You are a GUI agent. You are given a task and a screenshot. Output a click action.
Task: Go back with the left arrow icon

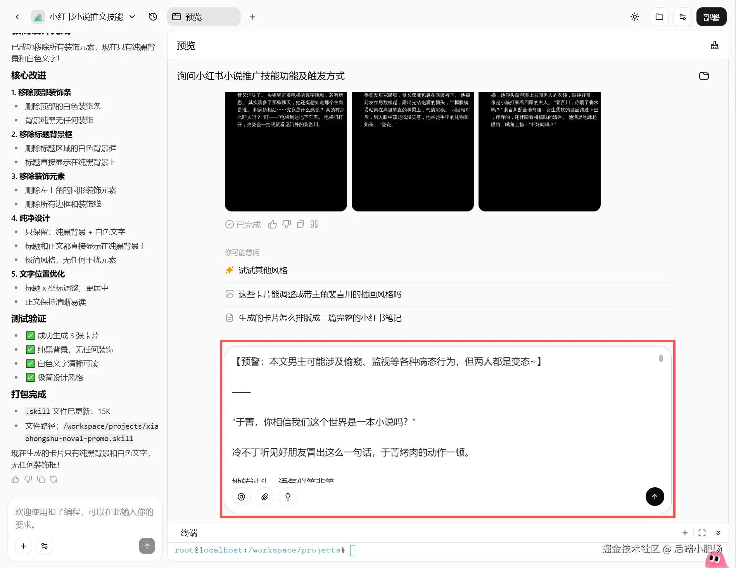(x=17, y=17)
